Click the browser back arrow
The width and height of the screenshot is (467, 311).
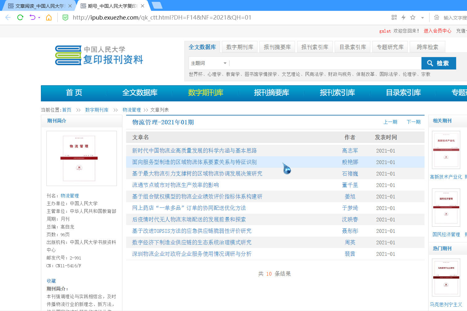click(x=8, y=17)
